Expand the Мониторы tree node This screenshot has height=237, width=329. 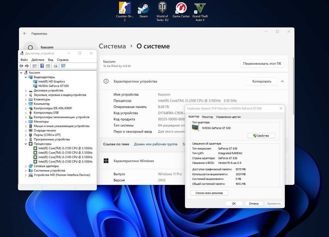click(x=26, y=122)
